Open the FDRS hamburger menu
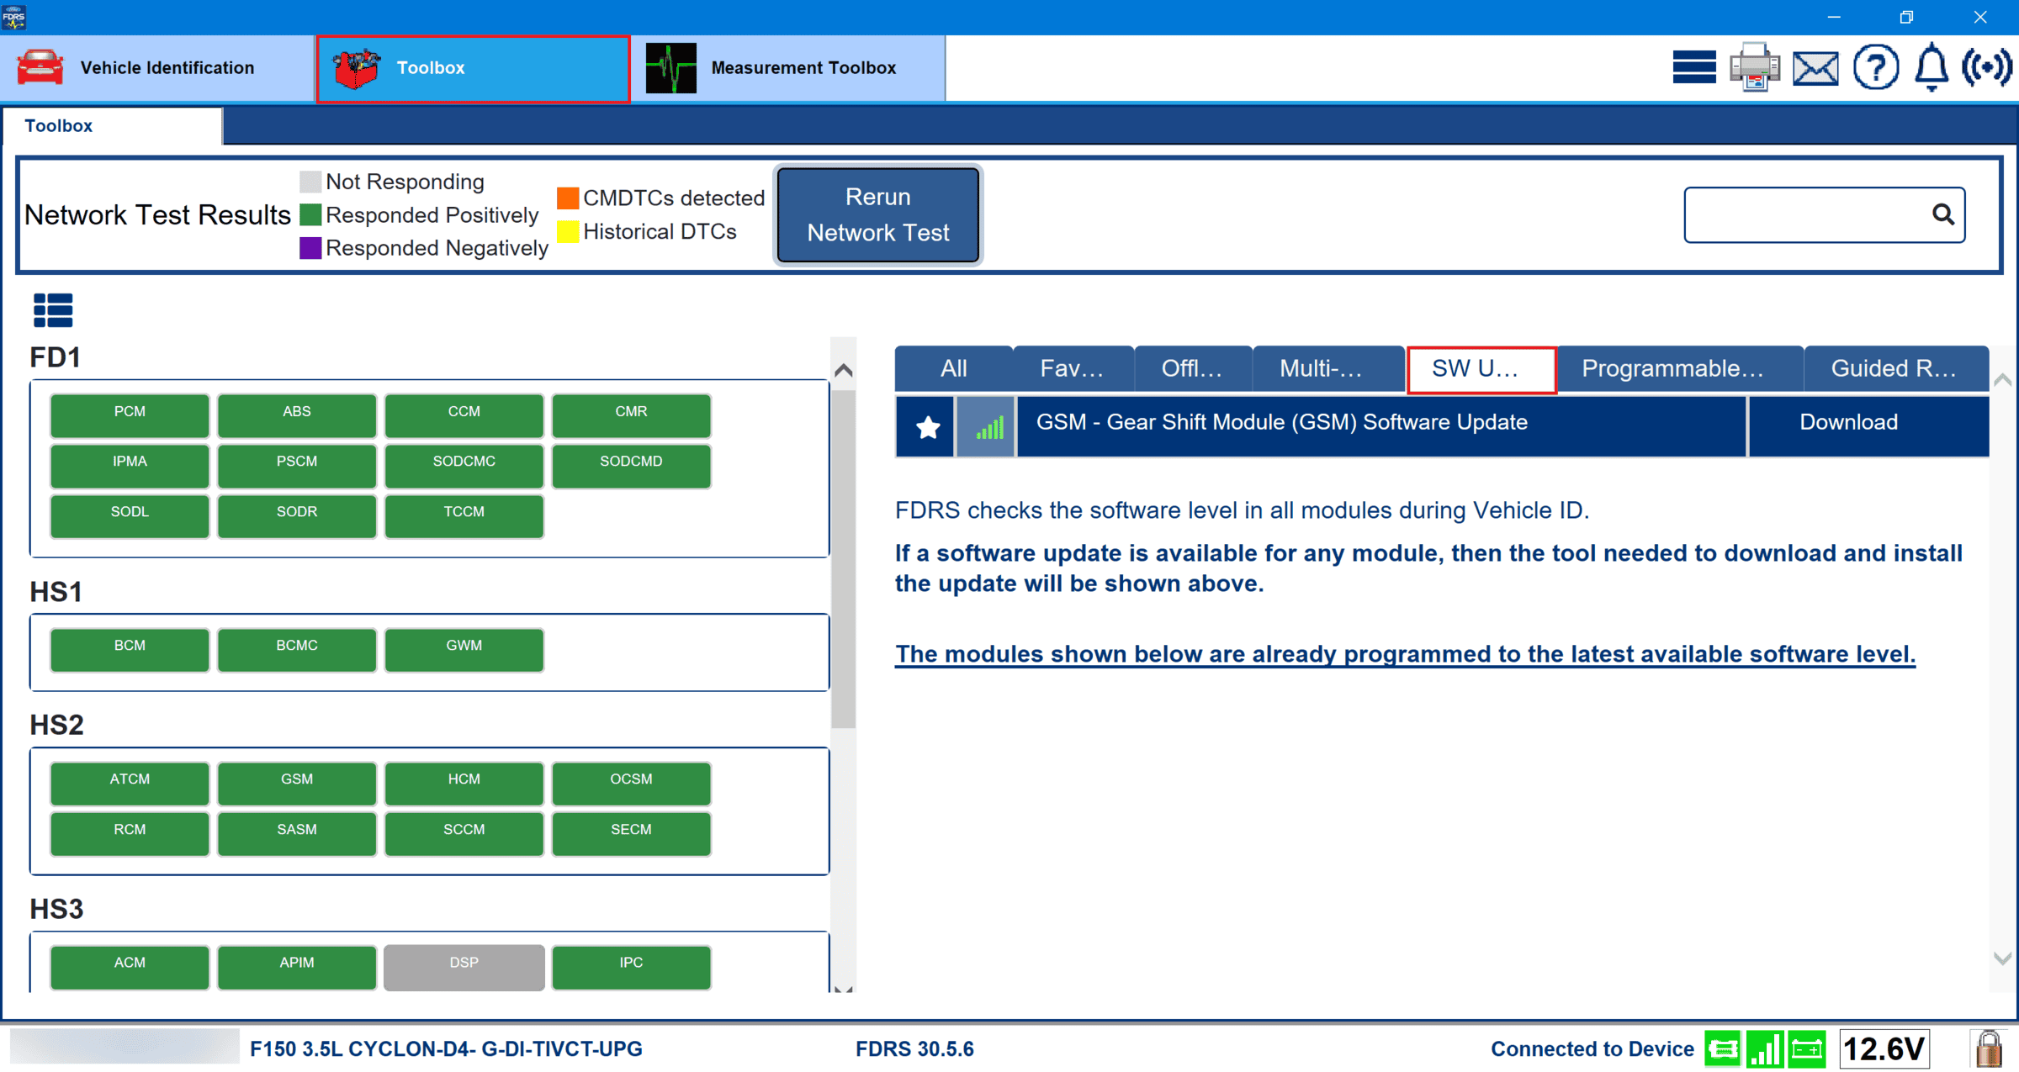Image resolution: width=2019 pixels, height=1072 pixels. point(1693,67)
